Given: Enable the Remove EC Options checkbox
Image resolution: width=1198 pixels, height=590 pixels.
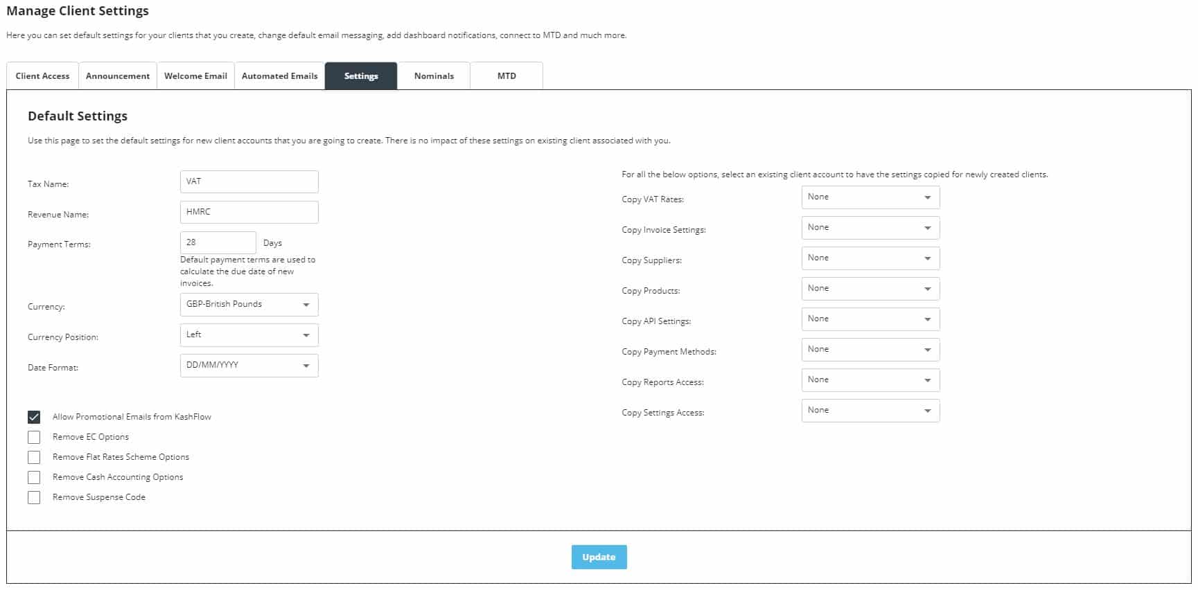Looking at the screenshot, I should click(34, 437).
